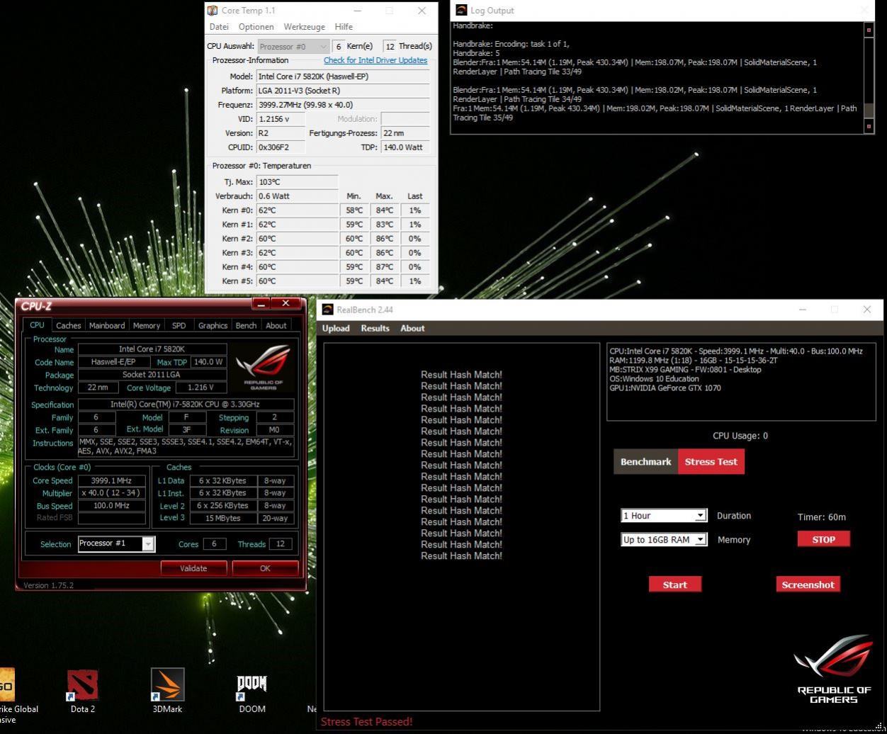Switch to the Bench tab in CPU-Z
887x734 pixels.
(x=246, y=325)
